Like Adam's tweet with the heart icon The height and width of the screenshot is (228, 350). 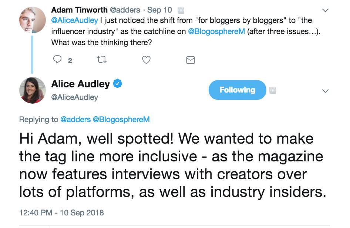click(146, 60)
